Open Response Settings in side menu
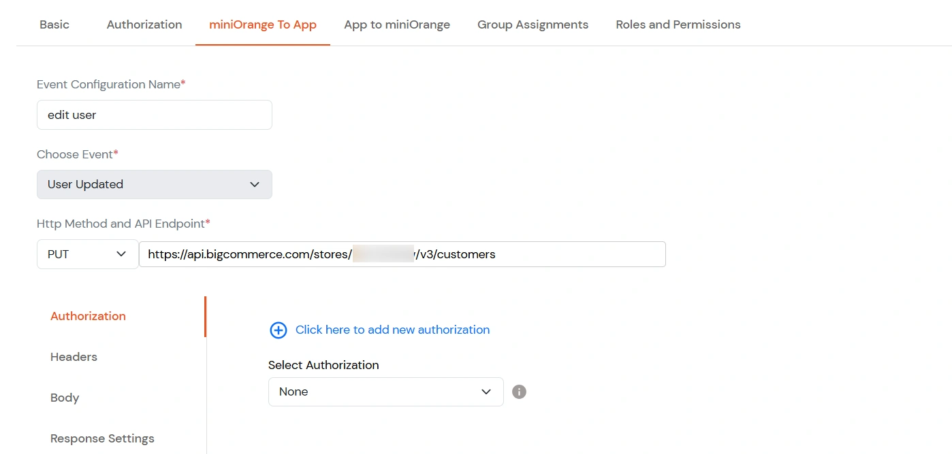Viewport: 952px width, 454px height. tap(102, 438)
